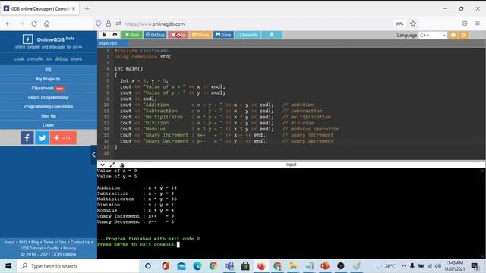486x273 pixels.
Task: Click Login in the sidebar
Action: coord(48,125)
